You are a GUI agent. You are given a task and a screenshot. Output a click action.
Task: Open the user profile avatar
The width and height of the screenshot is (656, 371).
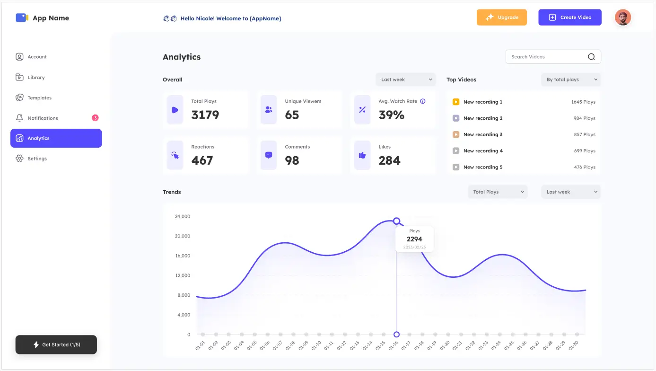tap(622, 18)
